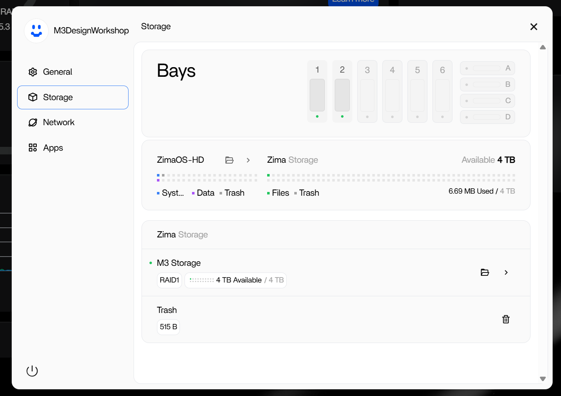The image size is (561, 396).
Task: Click the M3DesignWorkshop device name
Action: (x=91, y=30)
